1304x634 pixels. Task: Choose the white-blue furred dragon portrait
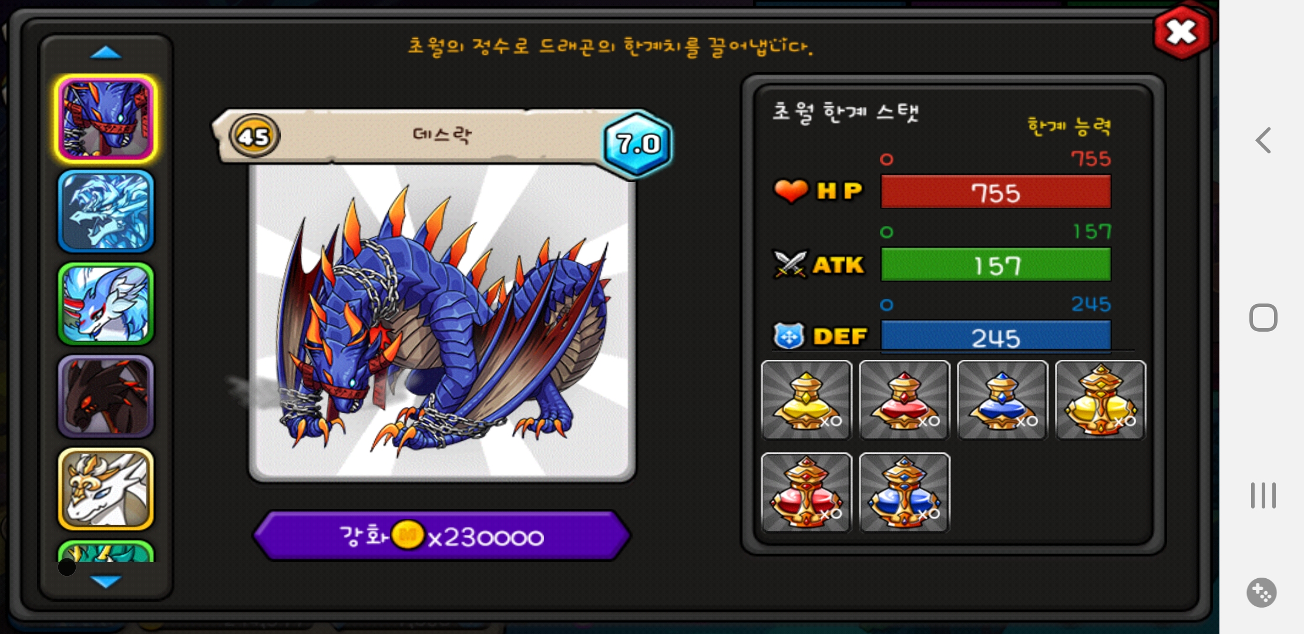(x=106, y=304)
